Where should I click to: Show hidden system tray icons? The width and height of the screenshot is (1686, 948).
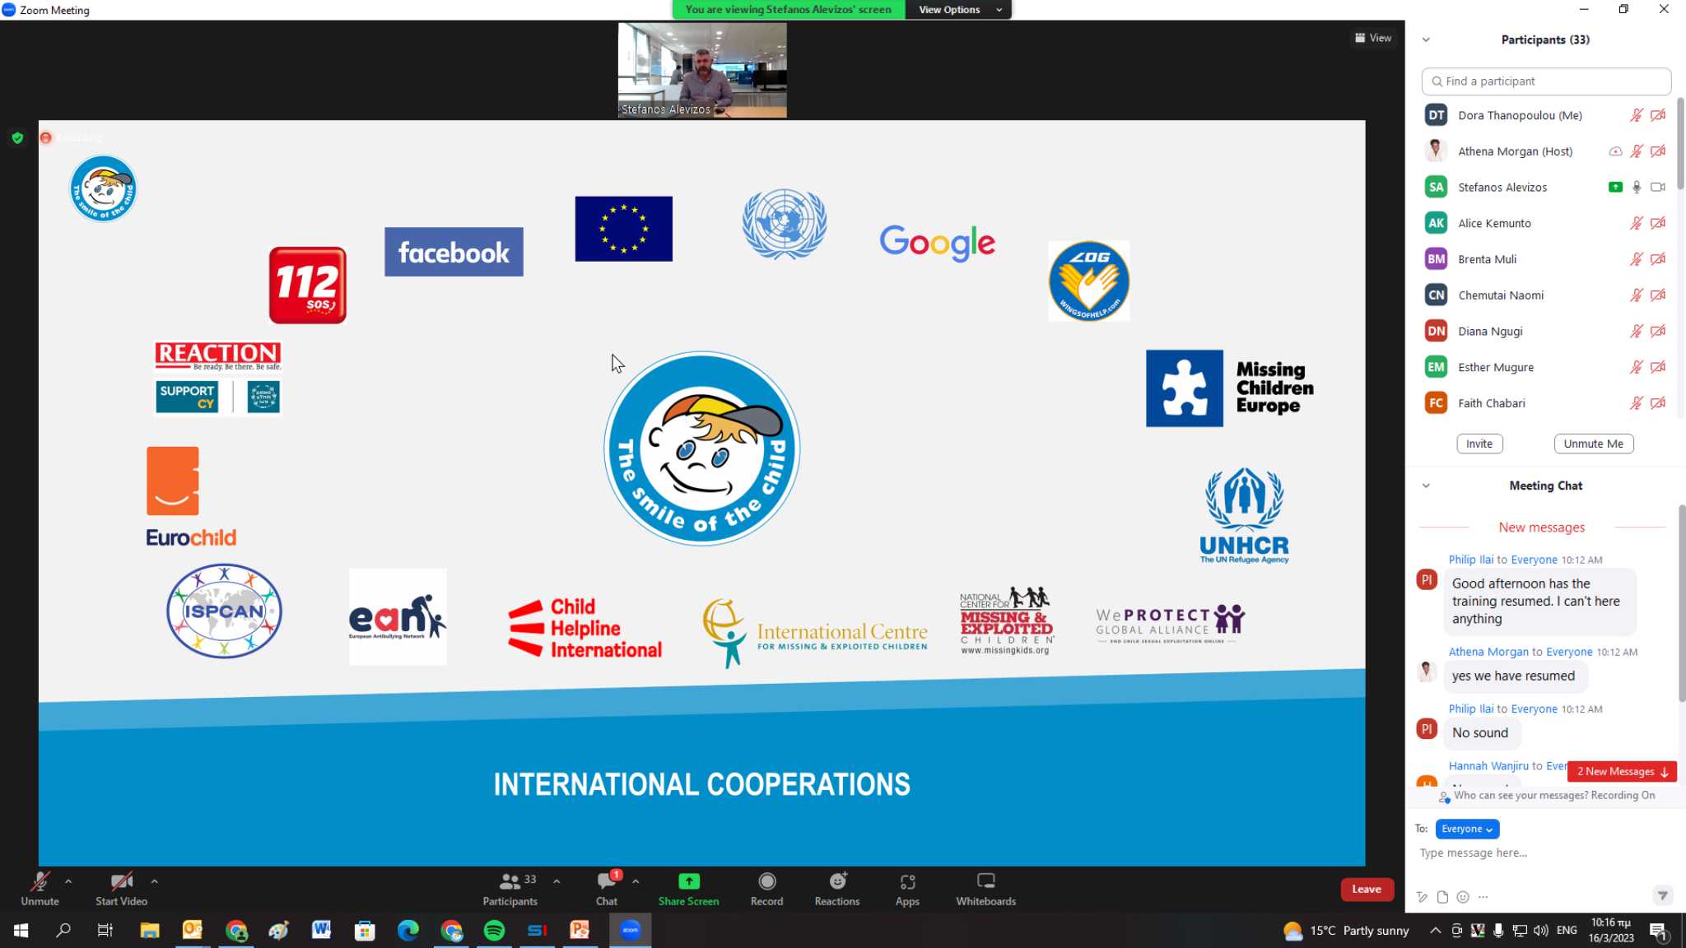point(1435,931)
